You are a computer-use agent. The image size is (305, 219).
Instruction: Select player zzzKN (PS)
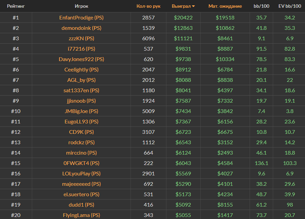pyautogui.click(x=82, y=38)
